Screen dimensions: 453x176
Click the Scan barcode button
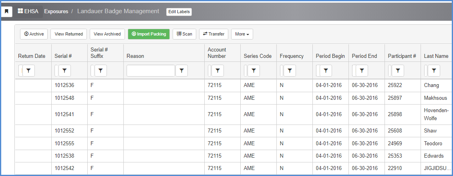tap(184, 34)
